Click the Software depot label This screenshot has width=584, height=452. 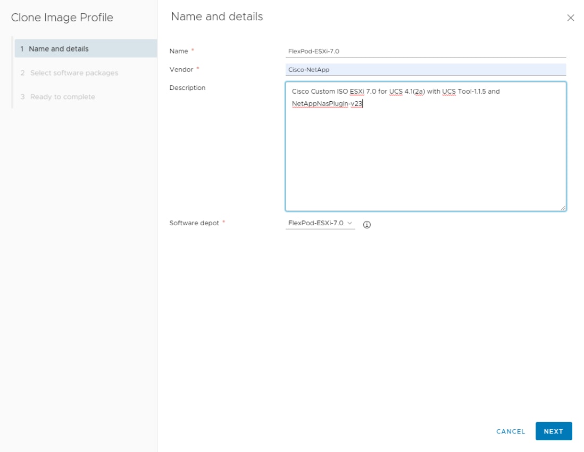194,223
